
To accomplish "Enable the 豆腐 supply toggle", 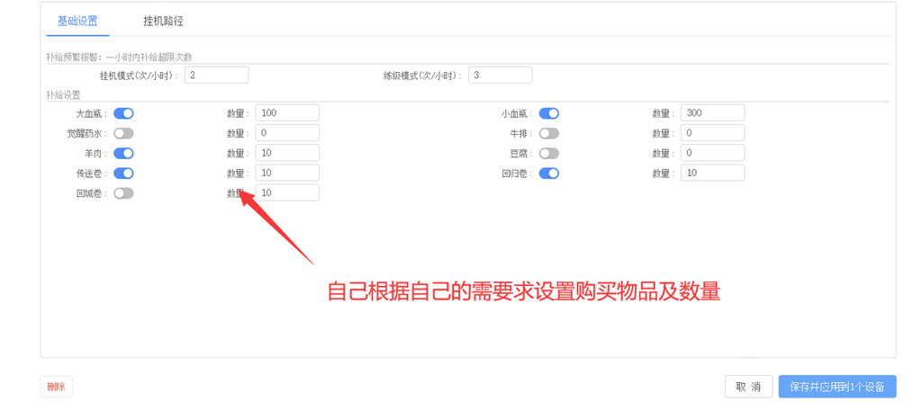I will coord(548,153).
